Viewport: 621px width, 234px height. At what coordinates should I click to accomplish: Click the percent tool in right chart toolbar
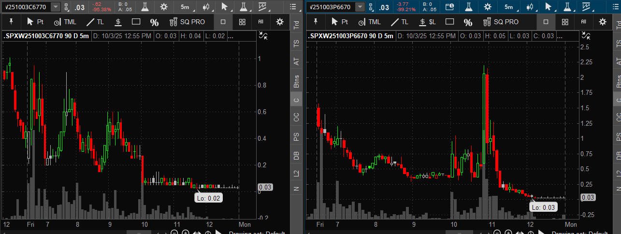point(468,22)
